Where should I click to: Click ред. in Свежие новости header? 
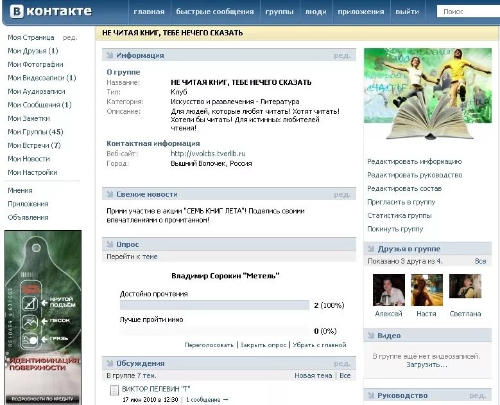[342, 195]
